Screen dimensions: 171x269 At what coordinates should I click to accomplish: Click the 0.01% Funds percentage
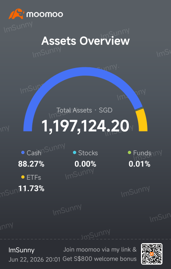[x=139, y=164]
